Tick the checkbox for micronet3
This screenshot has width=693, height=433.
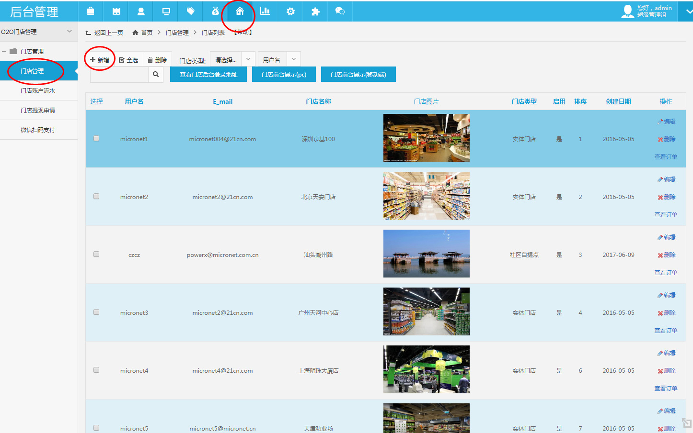(x=96, y=312)
